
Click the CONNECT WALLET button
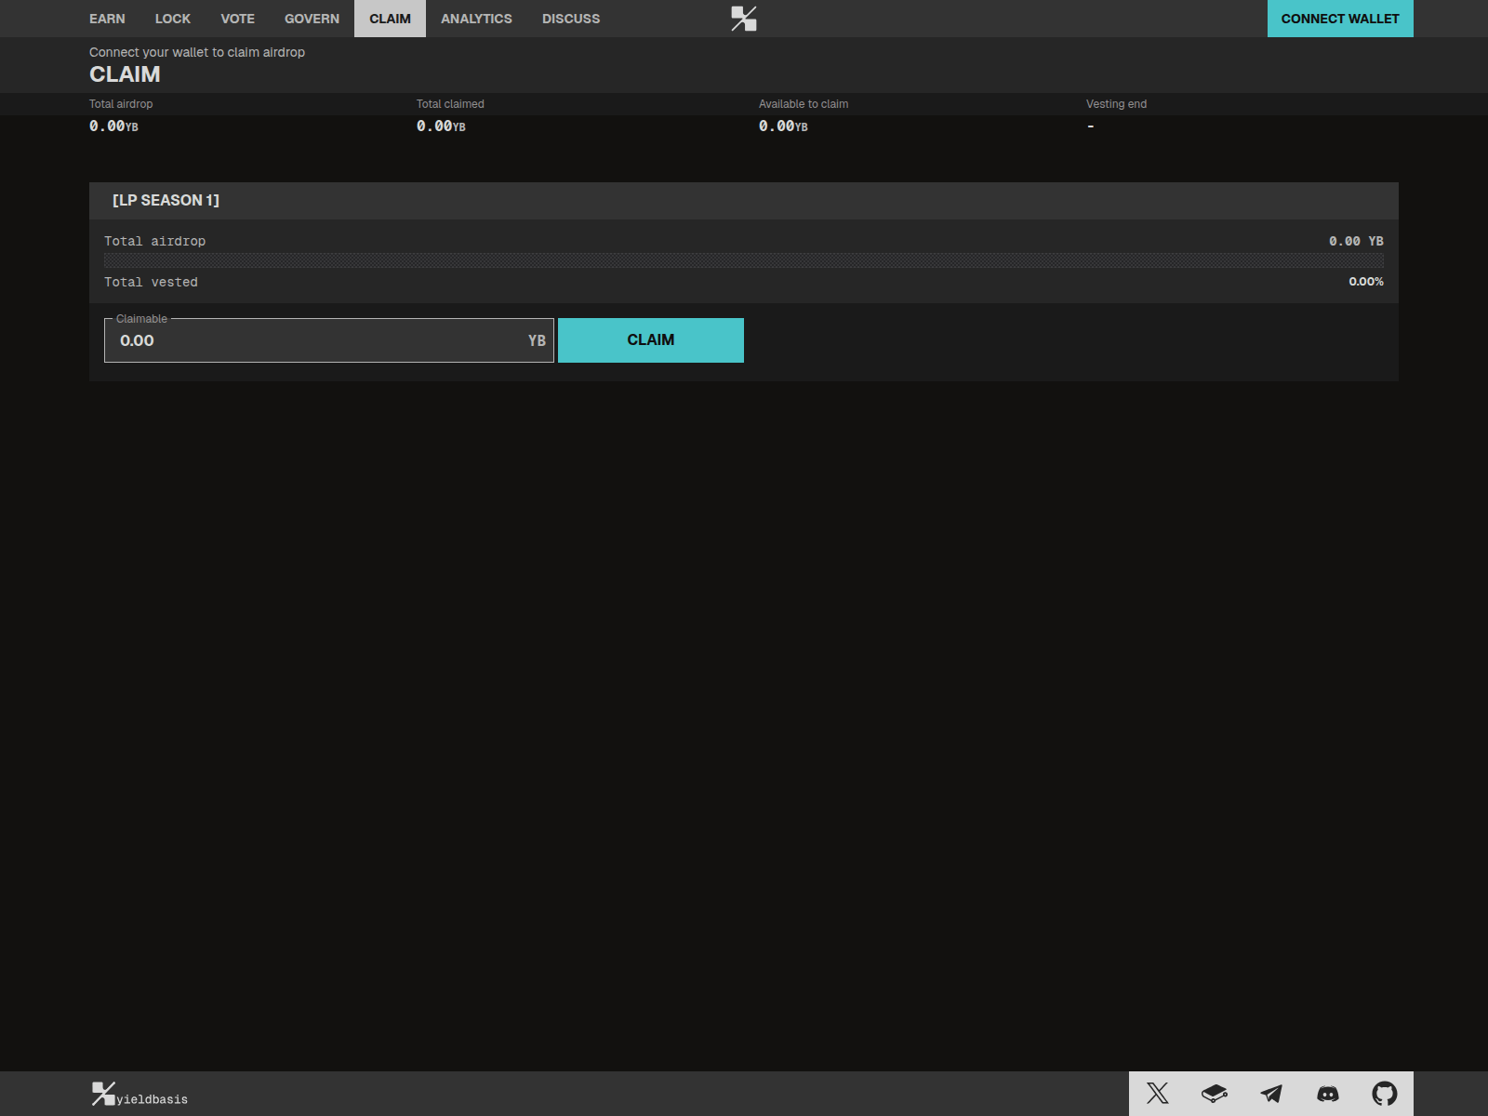(1340, 19)
